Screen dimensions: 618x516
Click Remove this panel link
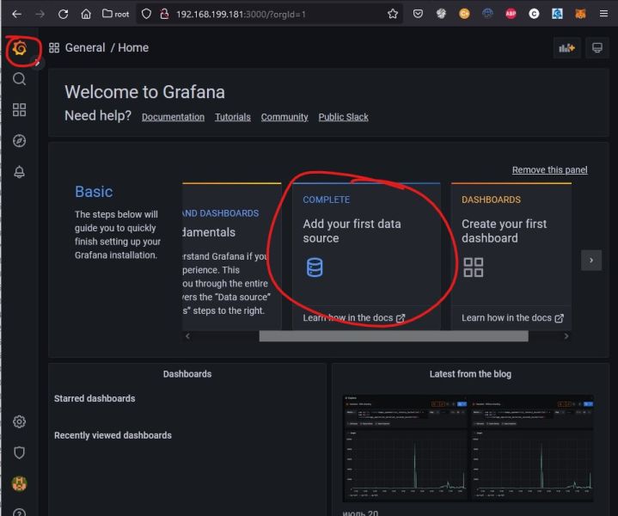(549, 170)
